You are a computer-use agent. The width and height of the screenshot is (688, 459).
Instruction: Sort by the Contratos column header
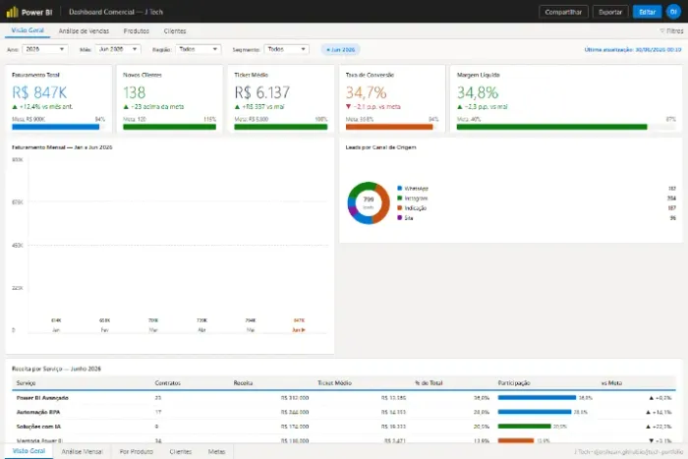click(x=168, y=383)
